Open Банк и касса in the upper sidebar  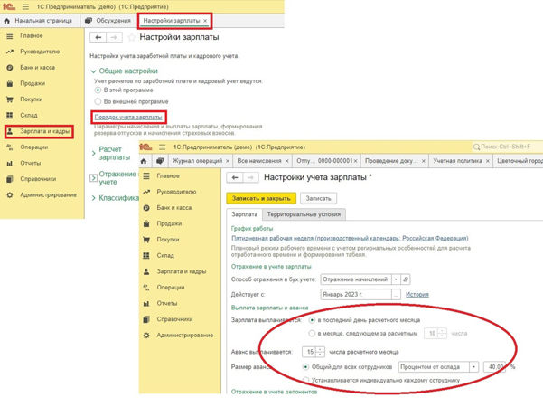click(x=37, y=67)
